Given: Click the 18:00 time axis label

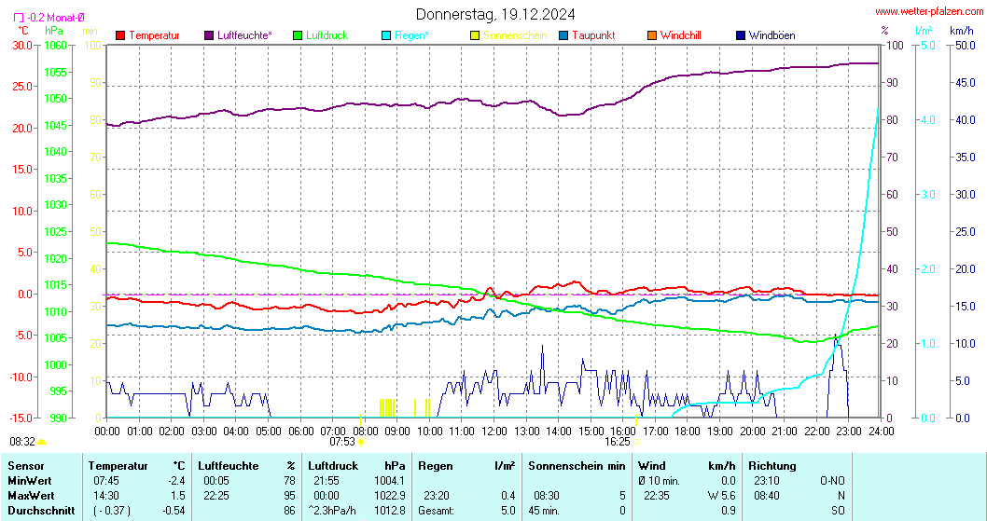Looking at the screenshot, I should coord(688,431).
